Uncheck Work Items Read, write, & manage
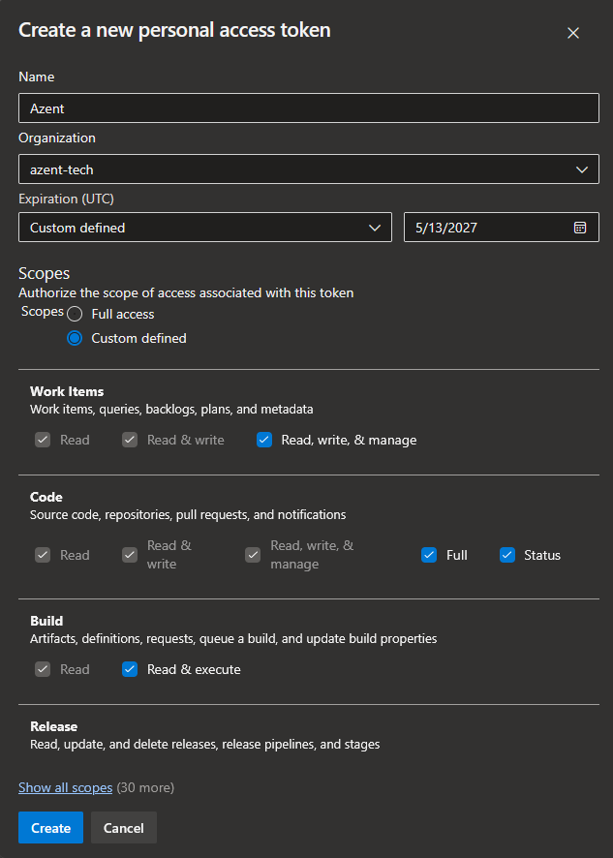Screen dimensions: 613x858 pos(264,440)
